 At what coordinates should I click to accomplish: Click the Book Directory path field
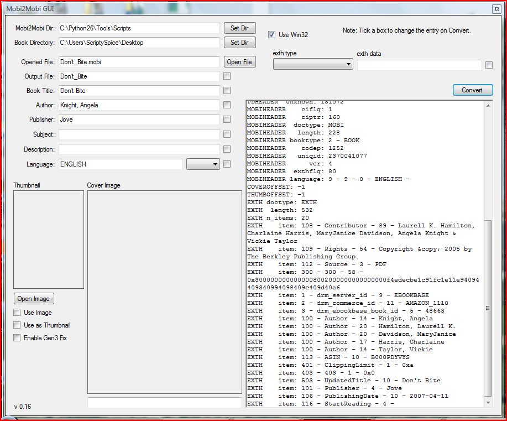coord(139,43)
